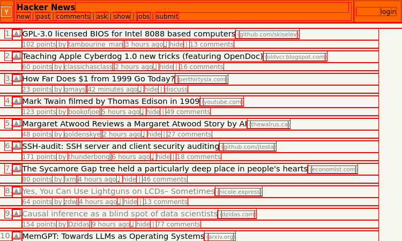
Task: View user tambourine_man profile
Action: (x=95, y=44)
